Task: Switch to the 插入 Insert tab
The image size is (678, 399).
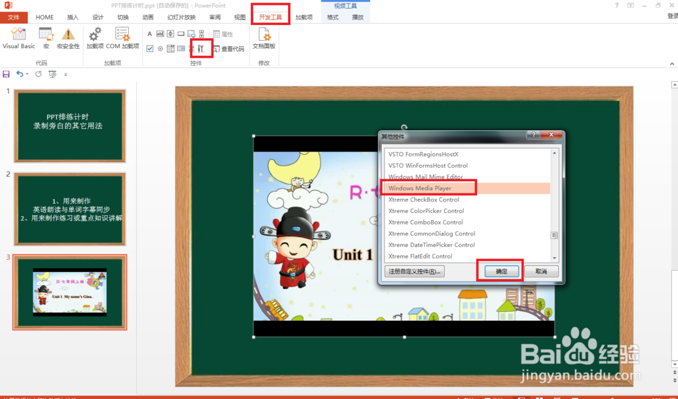Action: tap(73, 18)
